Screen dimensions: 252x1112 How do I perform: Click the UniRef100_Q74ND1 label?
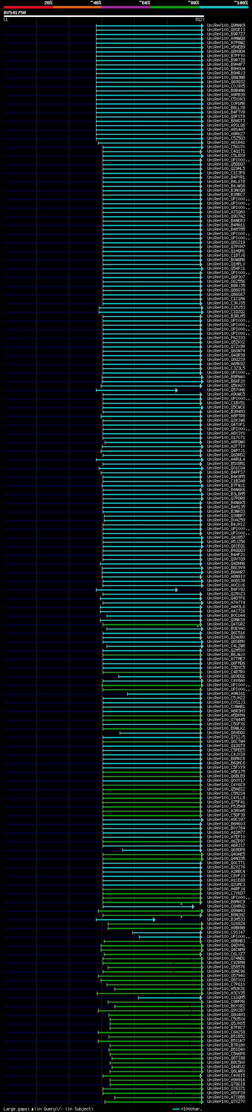[x=226, y=958]
